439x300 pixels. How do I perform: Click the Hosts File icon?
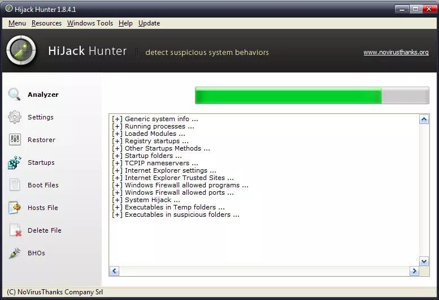tap(15, 208)
